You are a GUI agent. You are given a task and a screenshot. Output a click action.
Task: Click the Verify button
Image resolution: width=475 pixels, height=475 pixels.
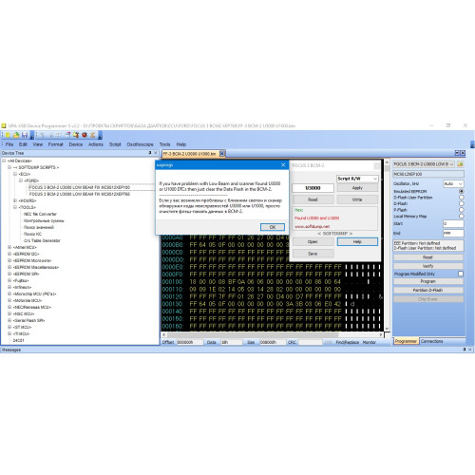428,266
